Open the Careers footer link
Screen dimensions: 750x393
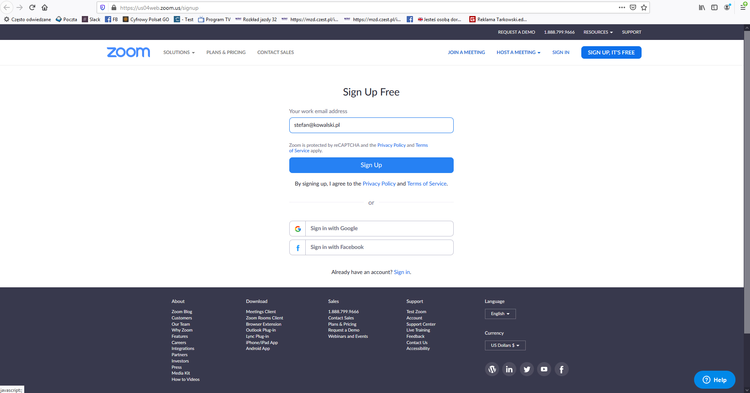[178, 343]
